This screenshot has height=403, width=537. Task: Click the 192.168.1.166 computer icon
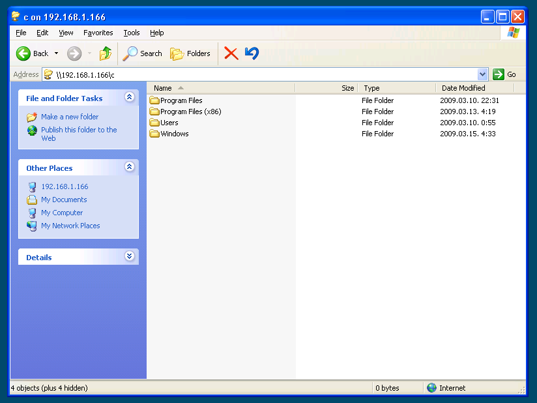tap(32, 187)
